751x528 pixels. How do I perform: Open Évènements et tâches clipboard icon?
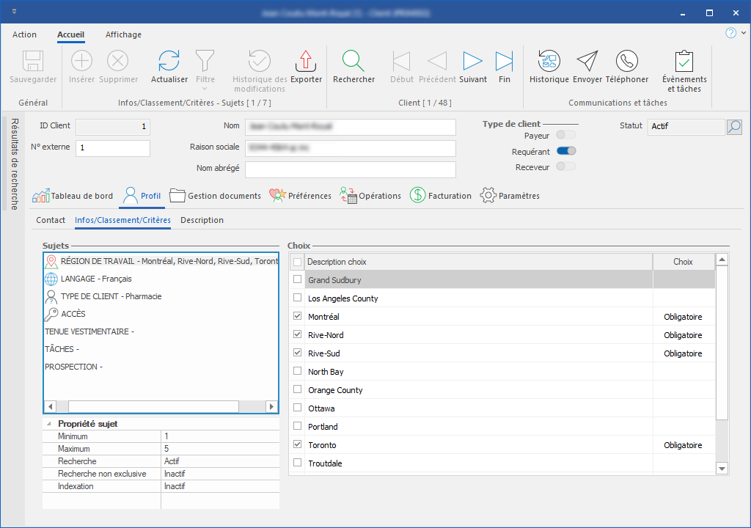pos(684,62)
